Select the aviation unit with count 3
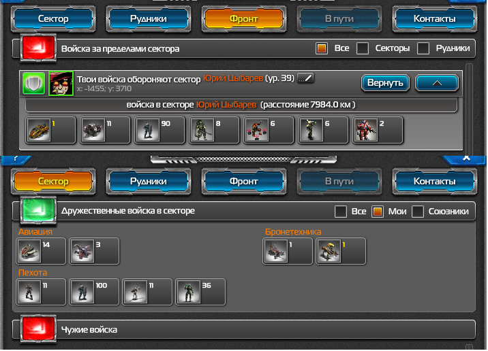 (x=94, y=251)
